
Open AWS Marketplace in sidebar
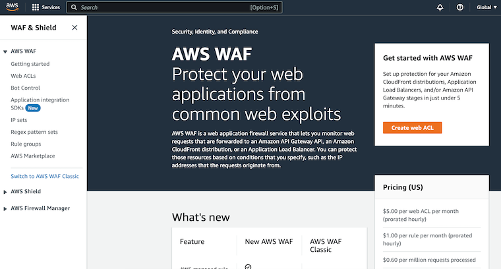coord(32,156)
